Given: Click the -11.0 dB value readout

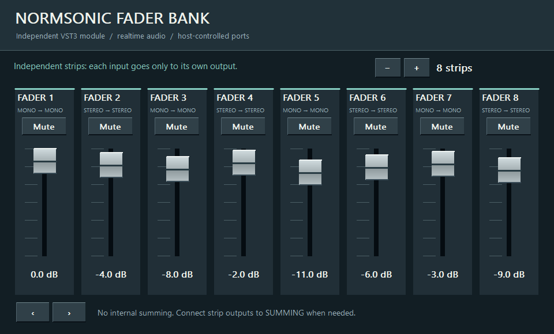Looking at the screenshot, I should pos(310,274).
